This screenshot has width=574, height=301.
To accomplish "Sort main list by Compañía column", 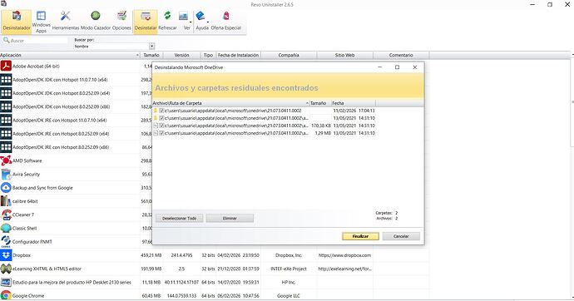I will click(x=289, y=55).
